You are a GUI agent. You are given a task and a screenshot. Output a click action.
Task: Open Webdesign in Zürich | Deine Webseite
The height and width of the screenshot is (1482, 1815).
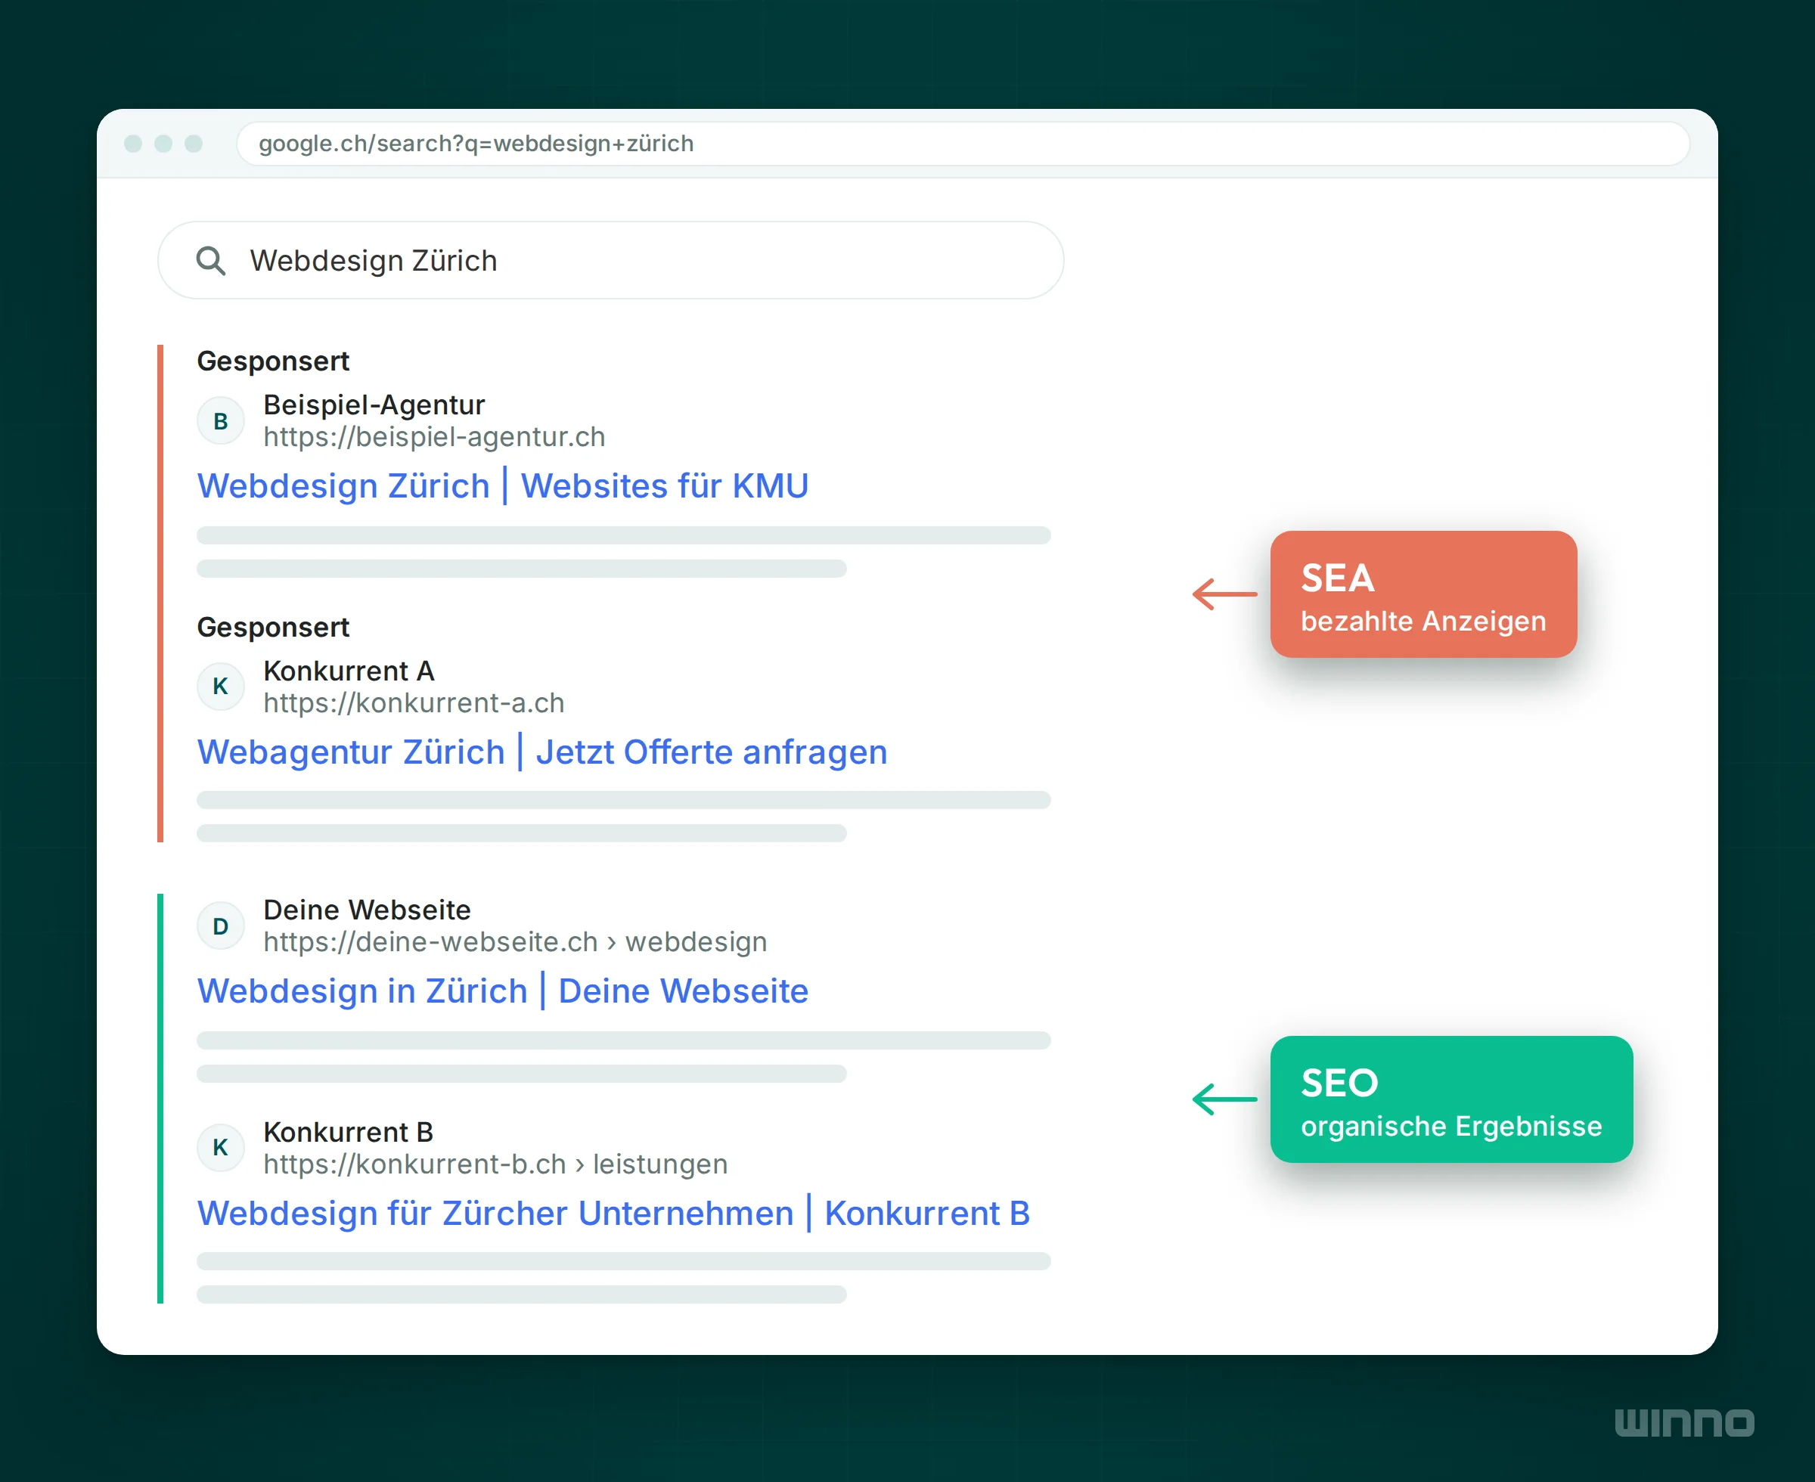pos(503,991)
